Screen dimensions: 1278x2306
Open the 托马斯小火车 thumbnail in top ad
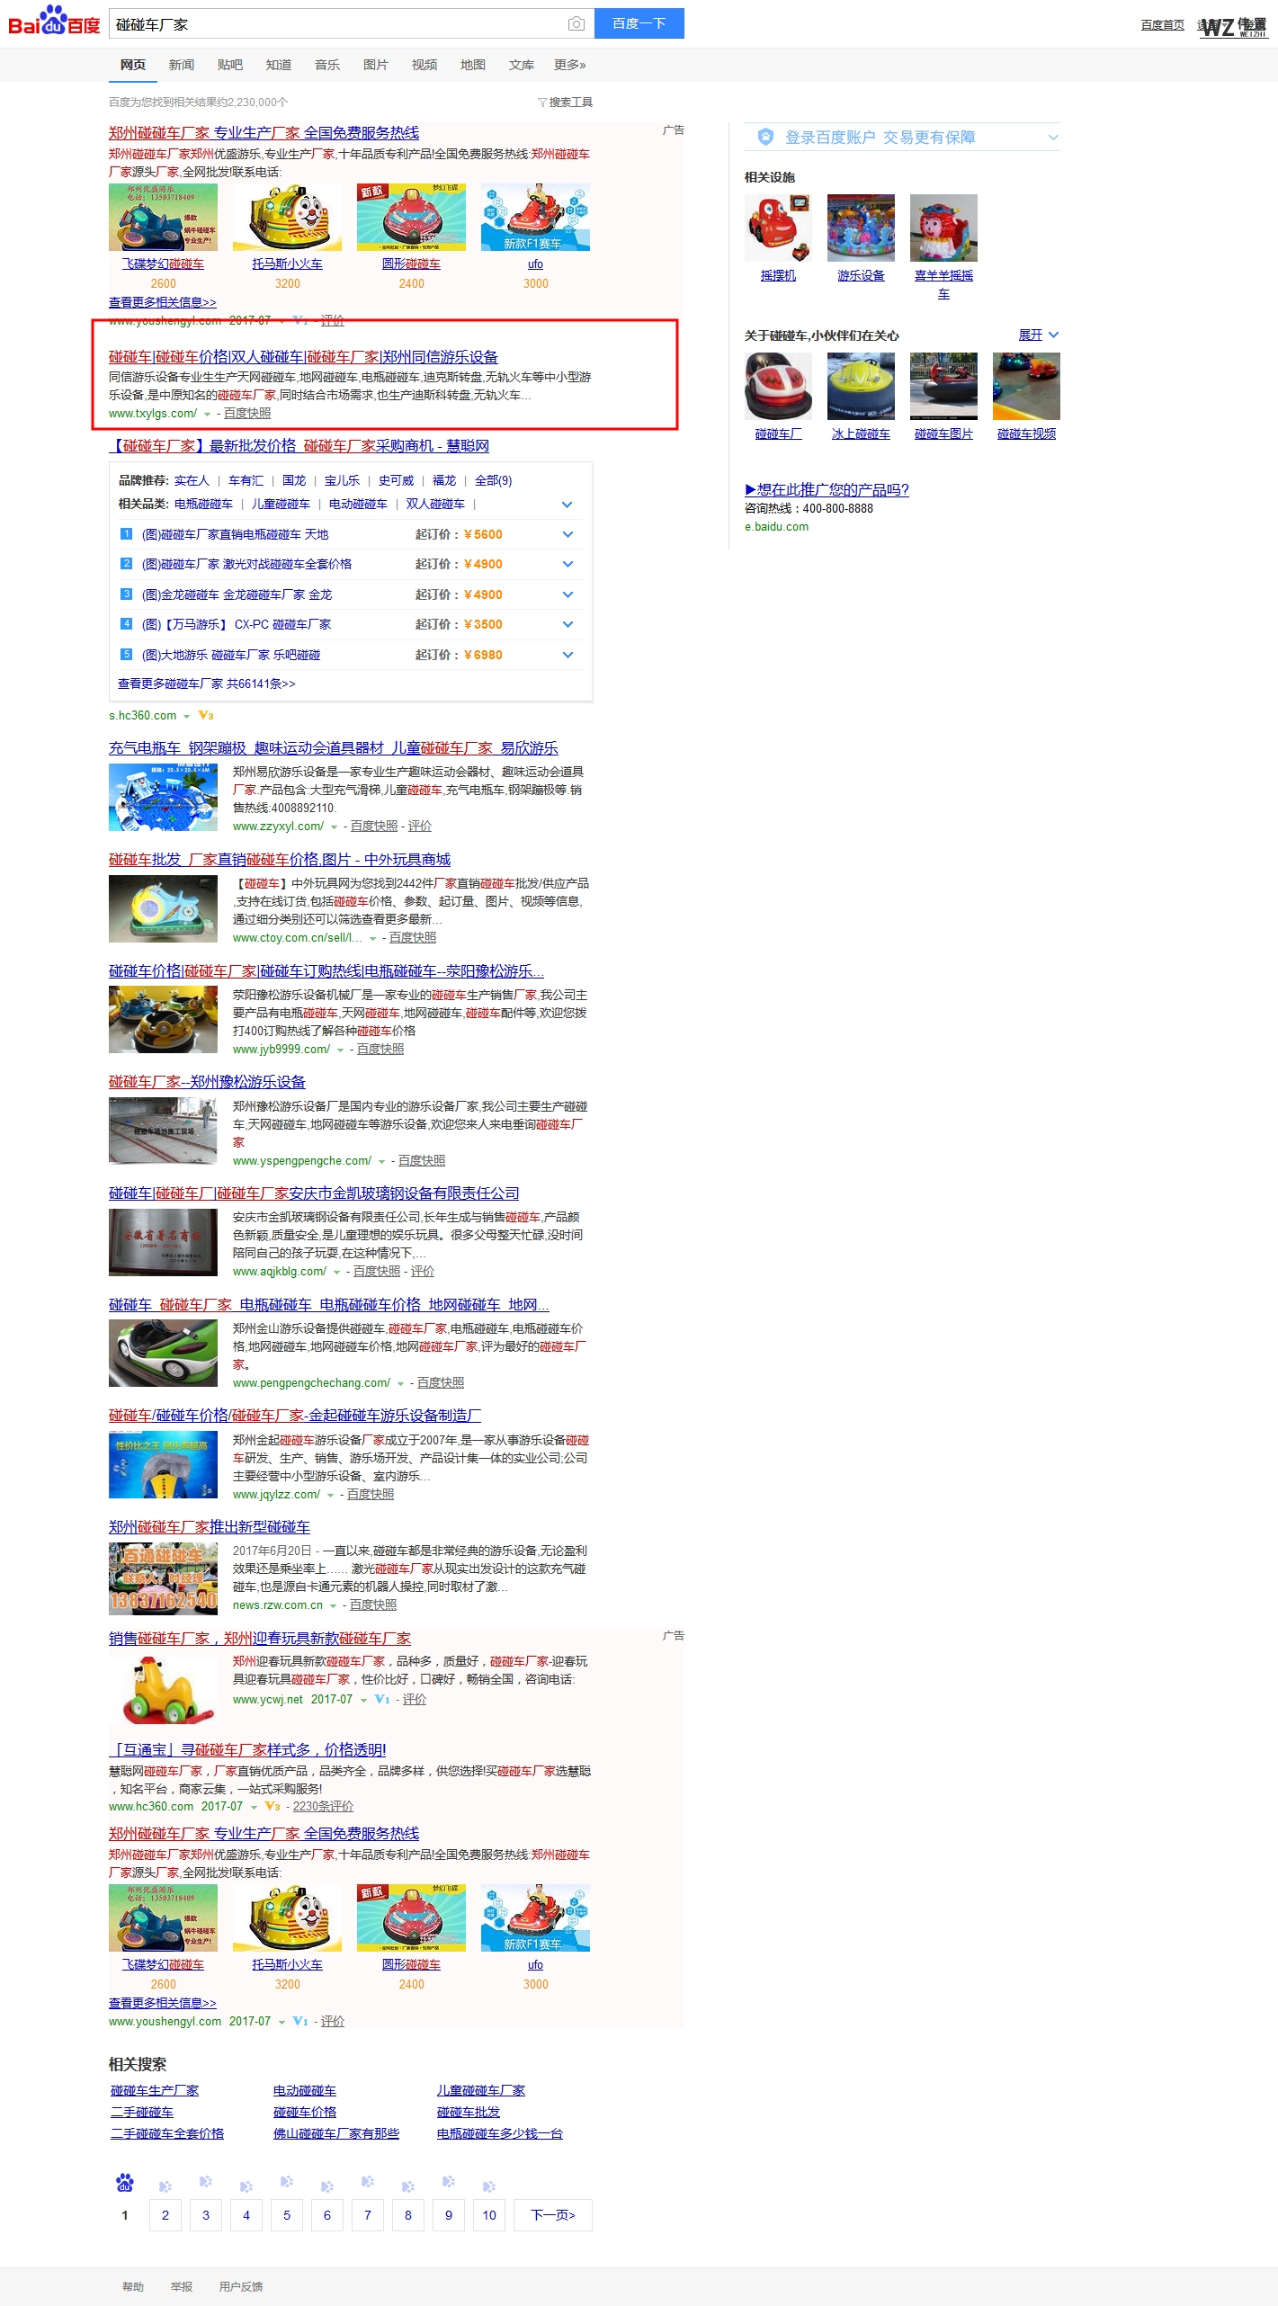287,218
